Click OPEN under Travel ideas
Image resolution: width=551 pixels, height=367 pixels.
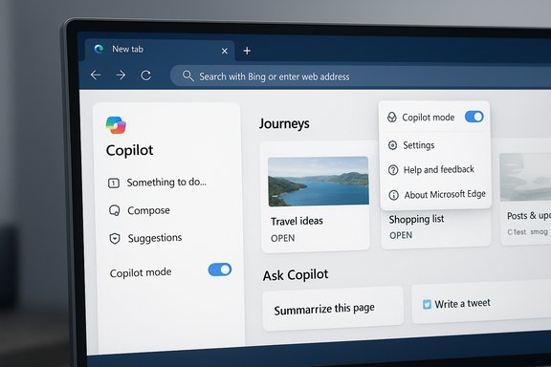[x=283, y=238]
